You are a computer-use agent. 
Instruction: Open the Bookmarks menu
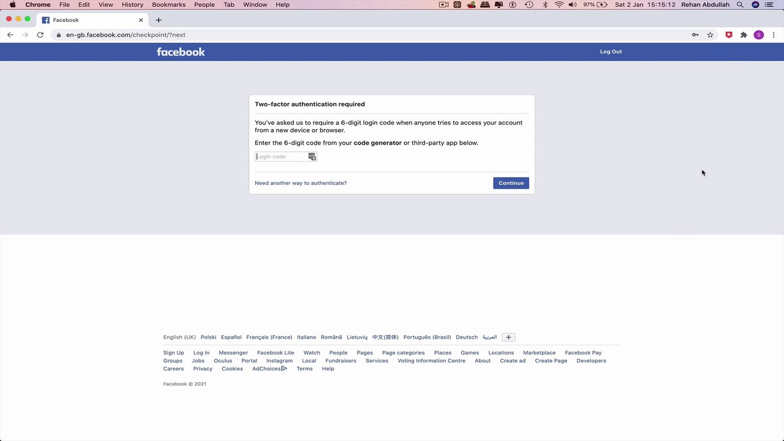point(168,4)
